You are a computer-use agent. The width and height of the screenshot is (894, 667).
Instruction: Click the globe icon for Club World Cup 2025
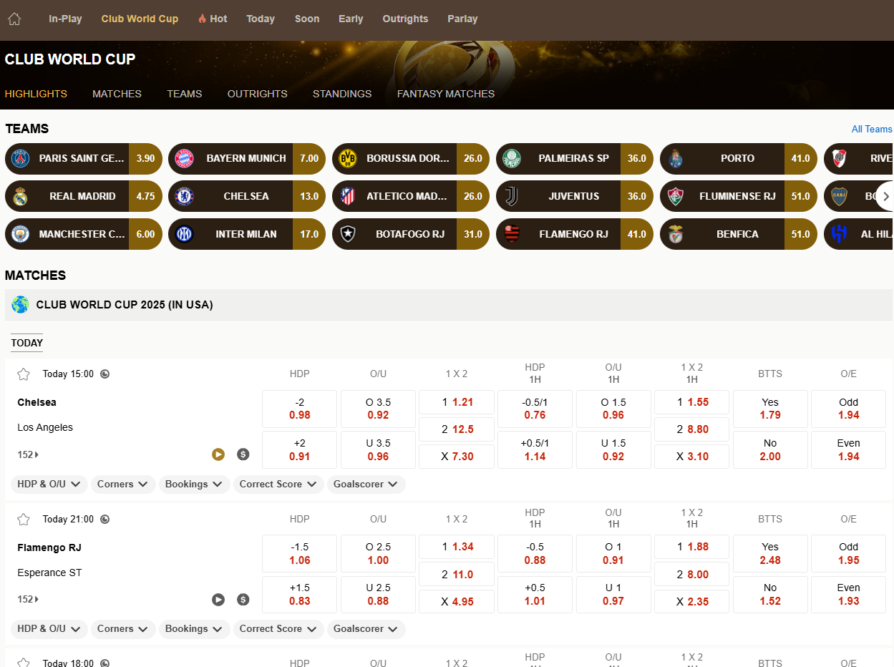pos(20,305)
